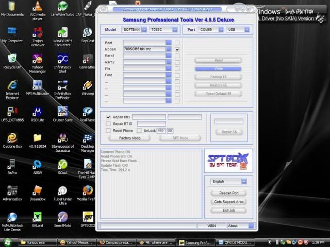Click Backup EE button
This screenshot has width=330, height=247.
218,77
